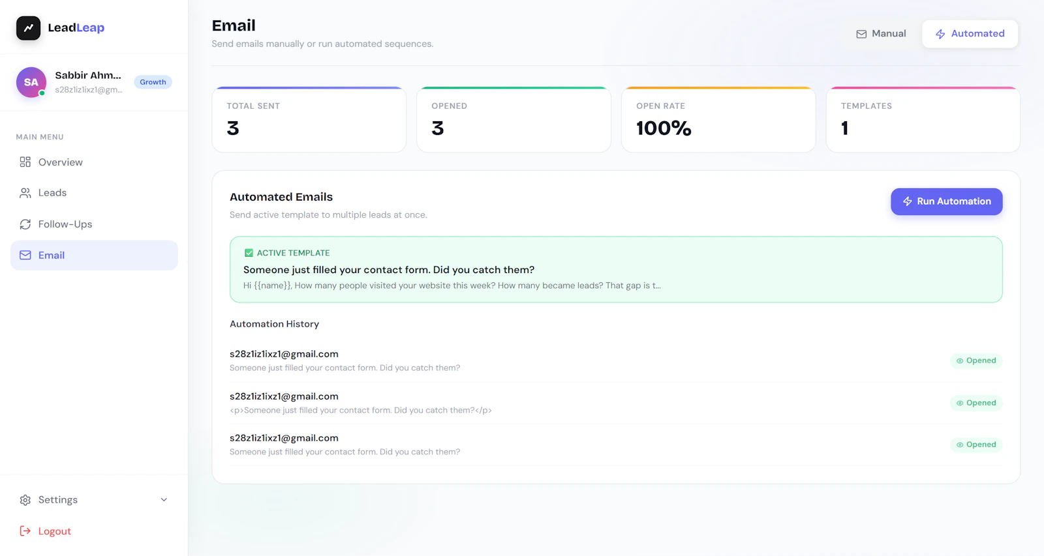The width and height of the screenshot is (1044, 556).
Task: Click the Overview grid icon
Action: pyautogui.click(x=25, y=162)
